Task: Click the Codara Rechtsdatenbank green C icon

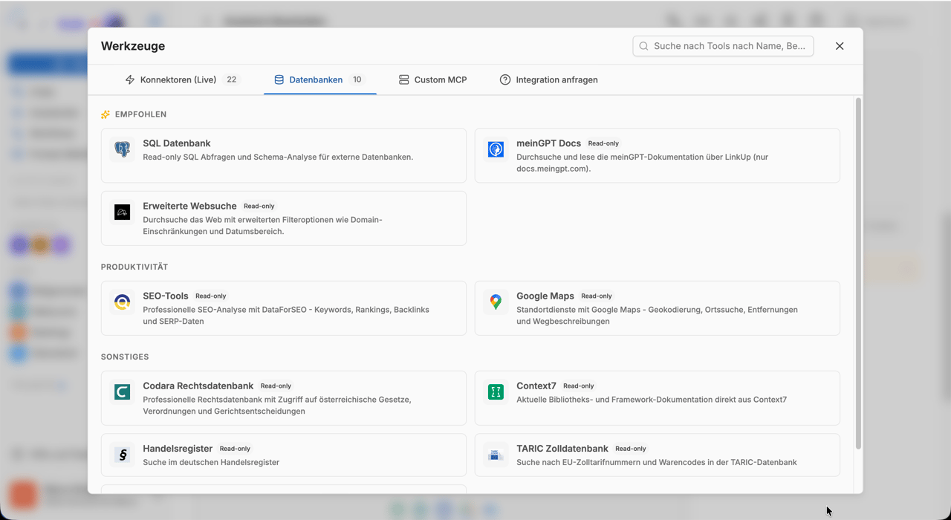Action: (x=123, y=392)
